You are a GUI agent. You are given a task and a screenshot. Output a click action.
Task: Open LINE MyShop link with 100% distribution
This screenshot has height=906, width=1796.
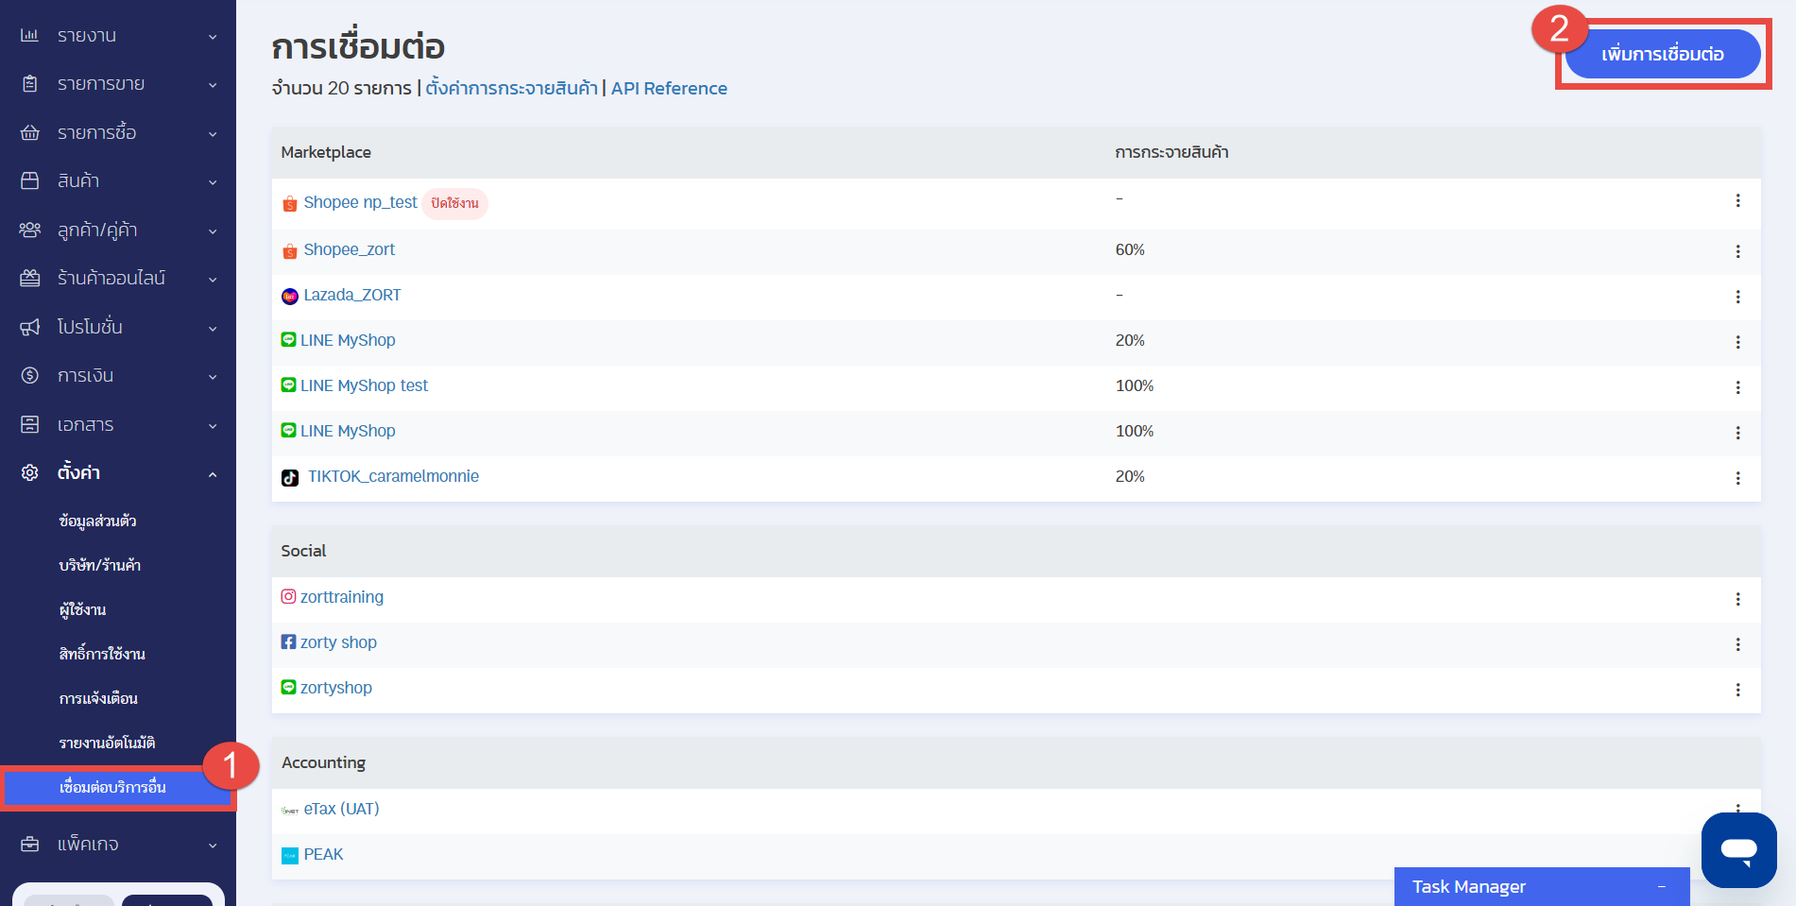[348, 431]
